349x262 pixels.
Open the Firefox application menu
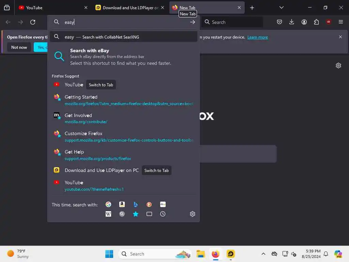click(x=341, y=22)
